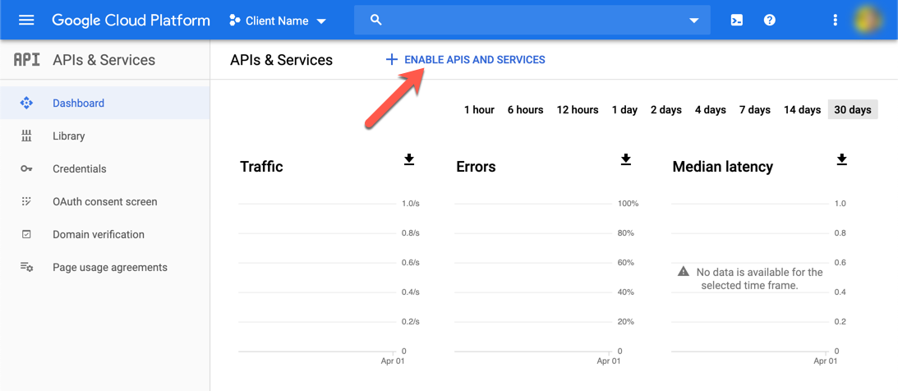Image resolution: width=898 pixels, height=391 pixels.
Task: Focus the top search input field
Action: (532, 20)
